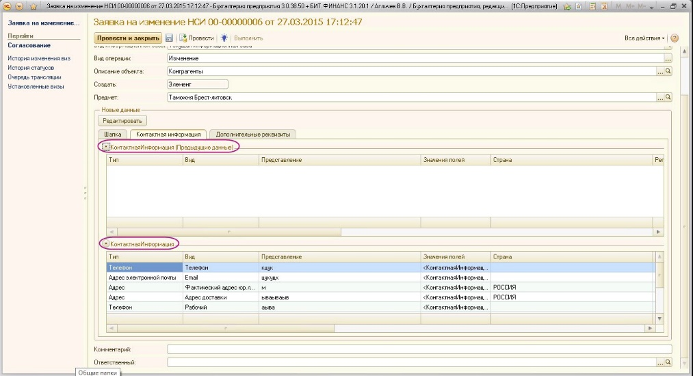Click the favorites star icon in title bar

(x=32, y=6)
